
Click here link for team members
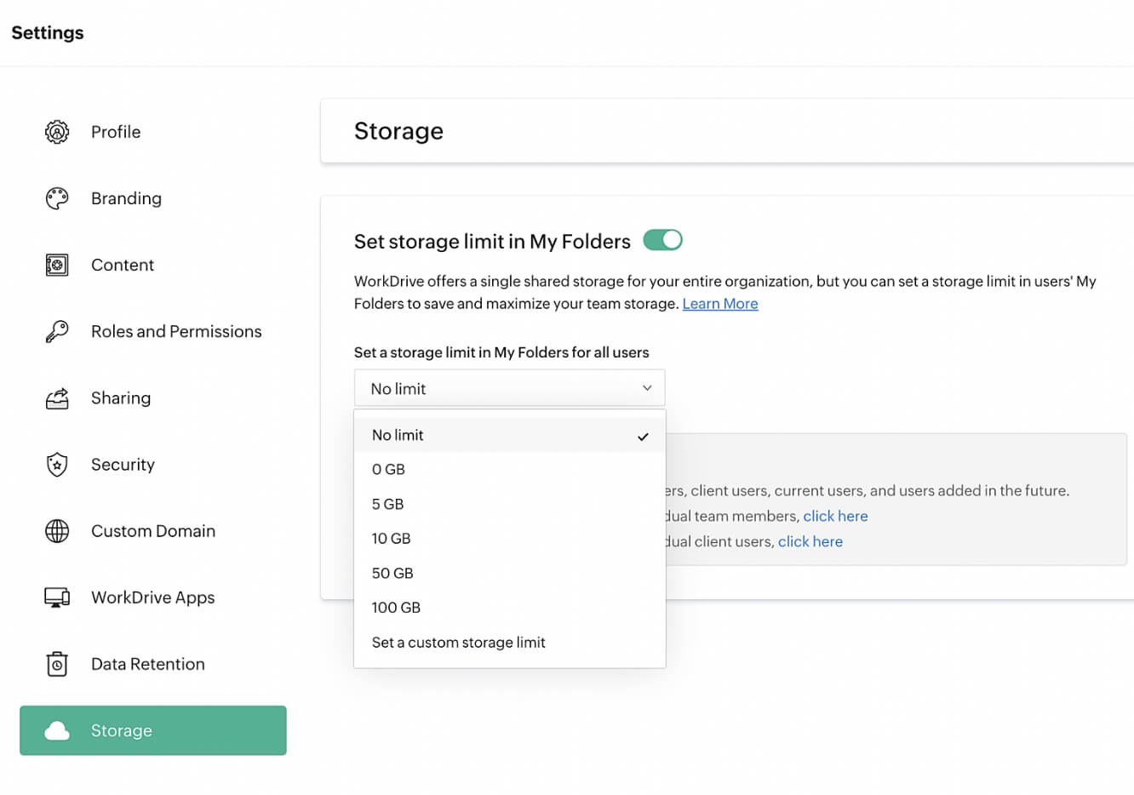(x=835, y=516)
